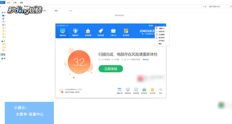Viewport: 232px width, 124px height.
Task: Open Explorer 查看 ribbon tab
Action: (x=22, y=2)
